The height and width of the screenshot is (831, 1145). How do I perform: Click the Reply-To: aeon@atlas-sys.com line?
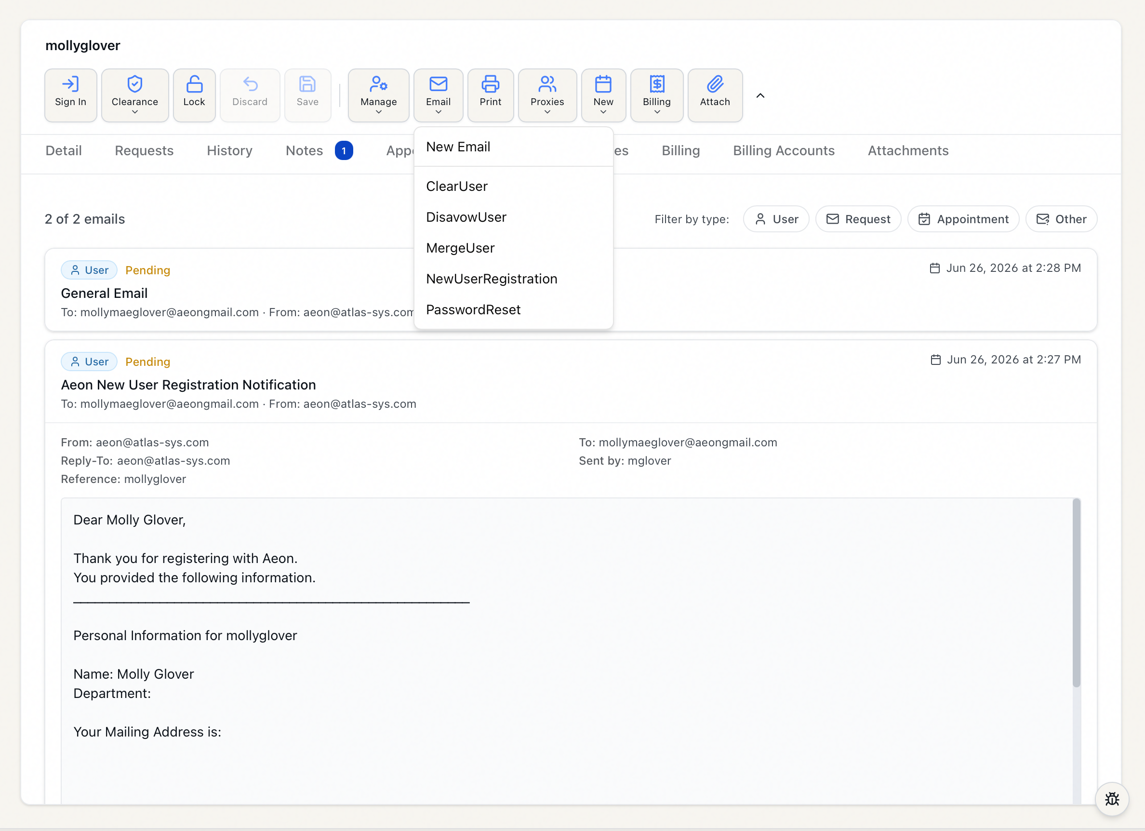pos(146,460)
